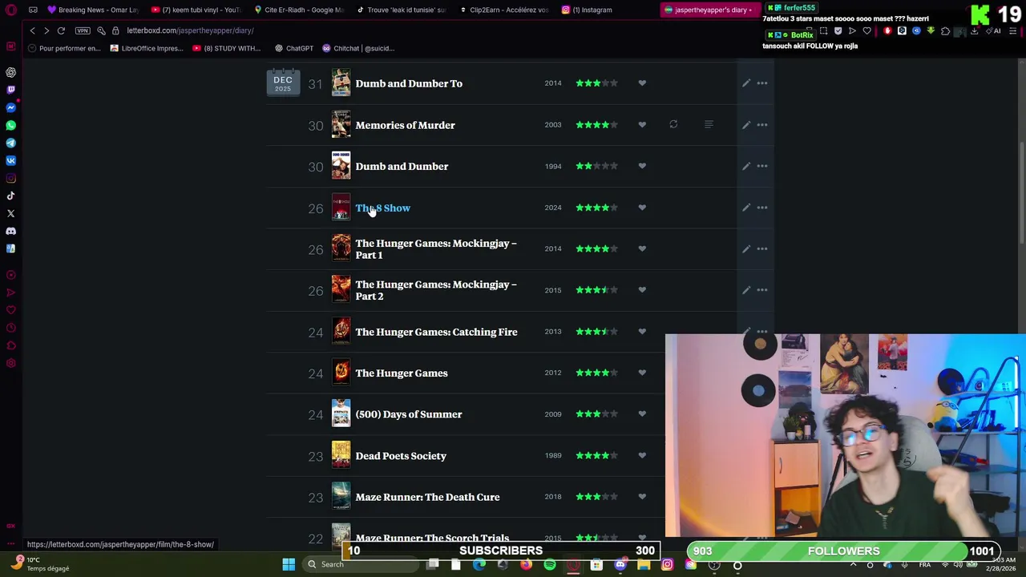This screenshot has height=577, width=1026.
Task: Open X (Twitter) in the Opera sidebar
Action: [10, 213]
